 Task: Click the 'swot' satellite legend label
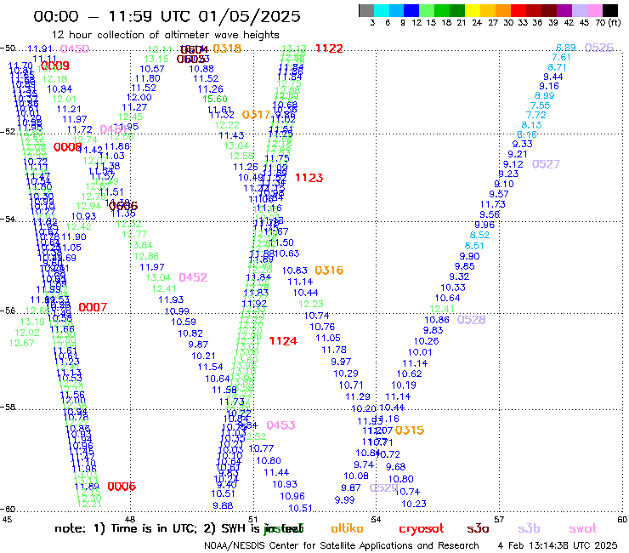(x=583, y=529)
